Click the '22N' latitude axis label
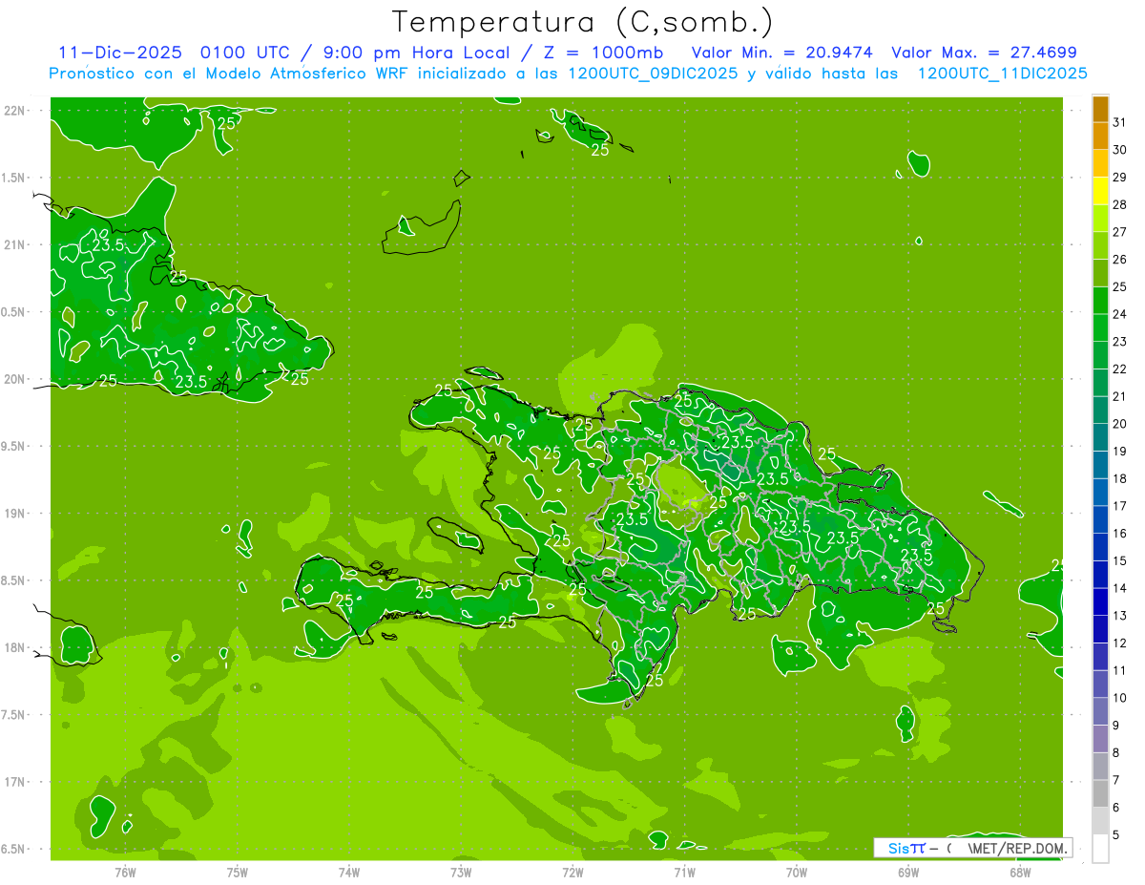1145x885 pixels. pos(13,111)
